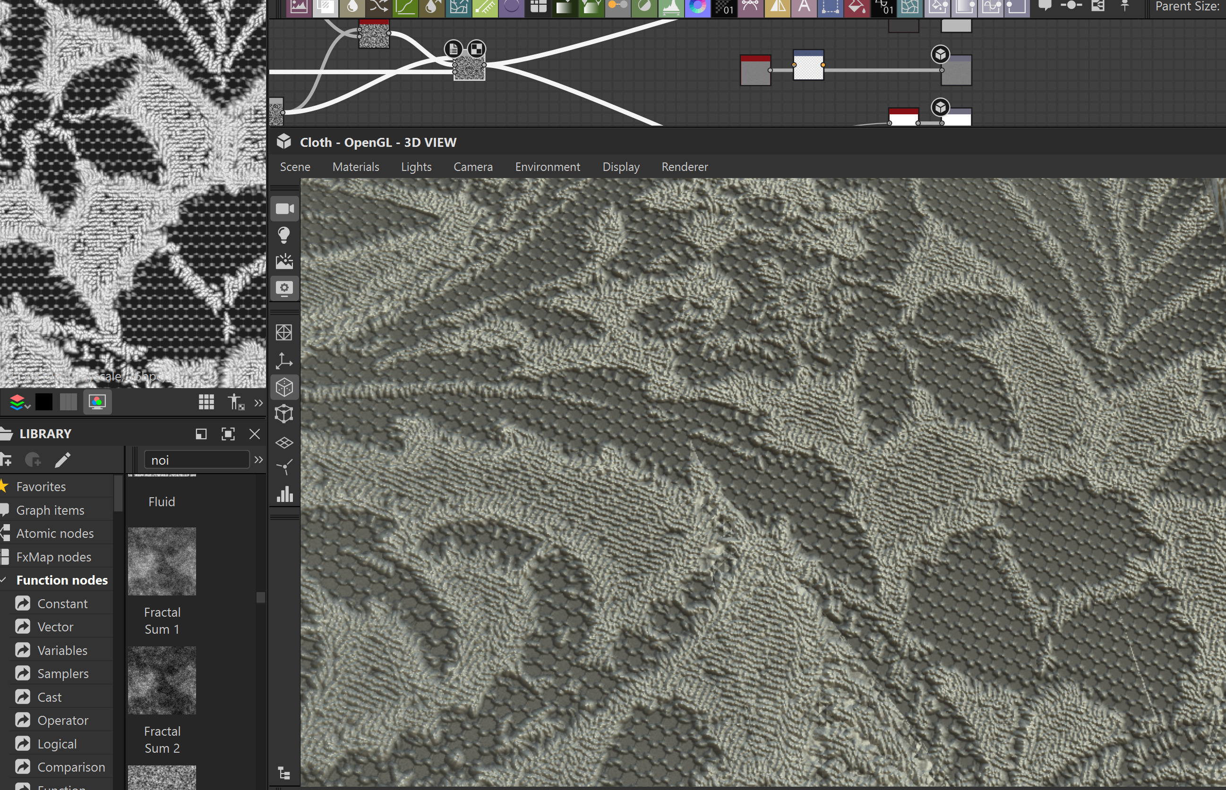Open the Samplers function category

[62, 673]
